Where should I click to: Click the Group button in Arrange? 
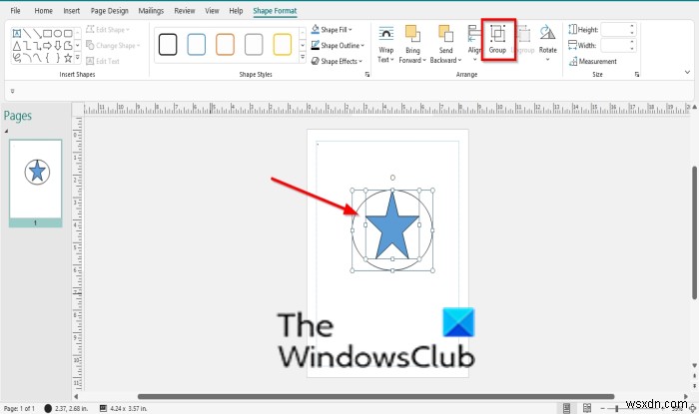[x=497, y=39]
